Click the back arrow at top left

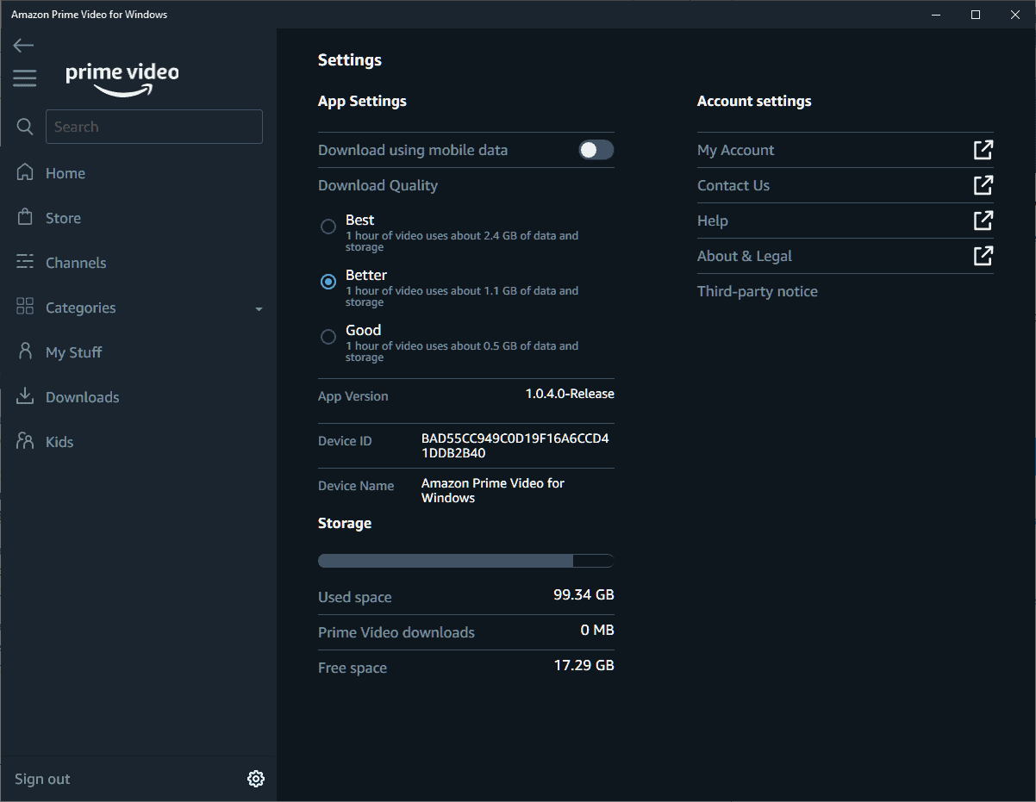point(22,45)
